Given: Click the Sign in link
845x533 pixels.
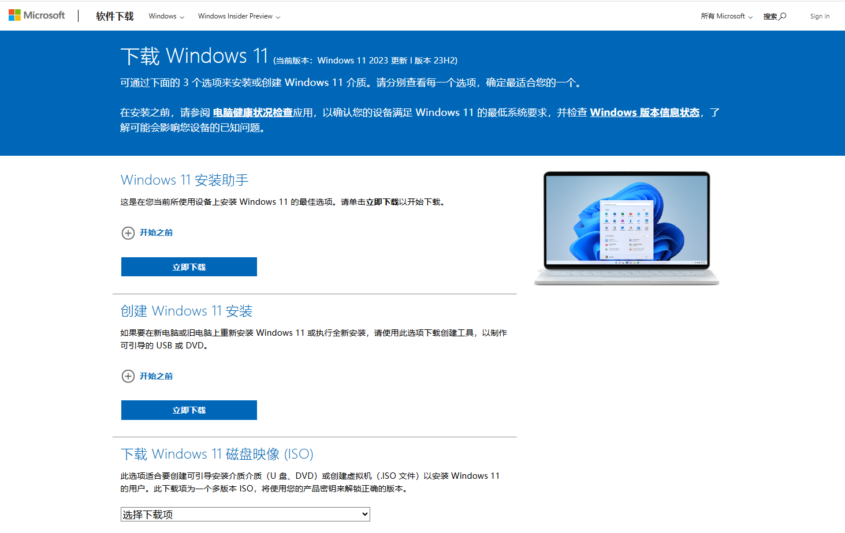Looking at the screenshot, I should tap(820, 16).
